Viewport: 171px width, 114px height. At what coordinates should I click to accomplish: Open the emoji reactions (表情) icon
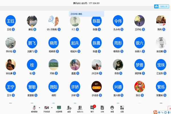[x=112, y=108]
